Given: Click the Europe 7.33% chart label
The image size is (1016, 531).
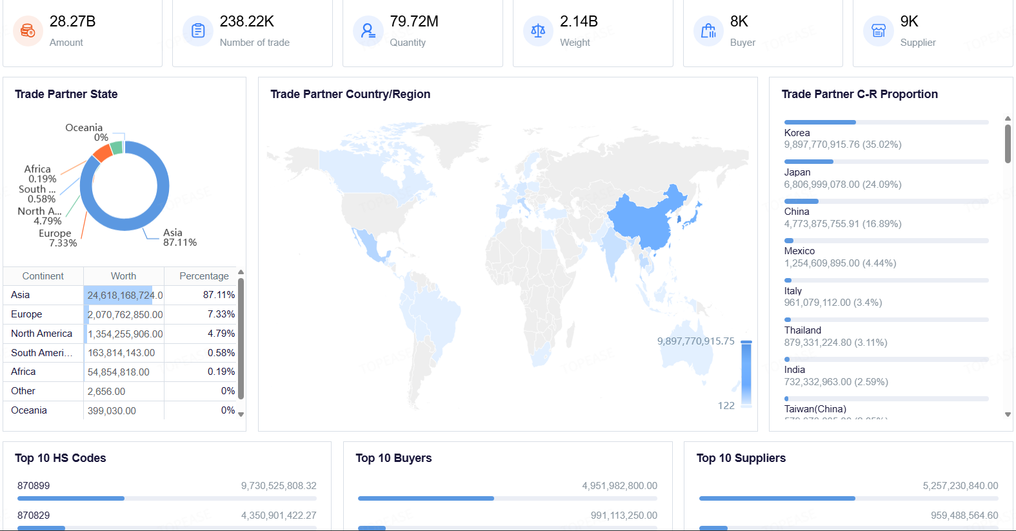Looking at the screenshot, I should [58, 238].
